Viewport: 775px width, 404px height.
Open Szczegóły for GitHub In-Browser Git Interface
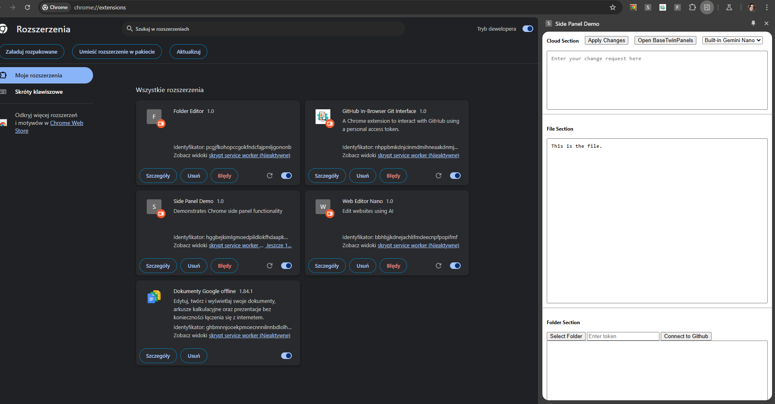(x=327, y=176)
